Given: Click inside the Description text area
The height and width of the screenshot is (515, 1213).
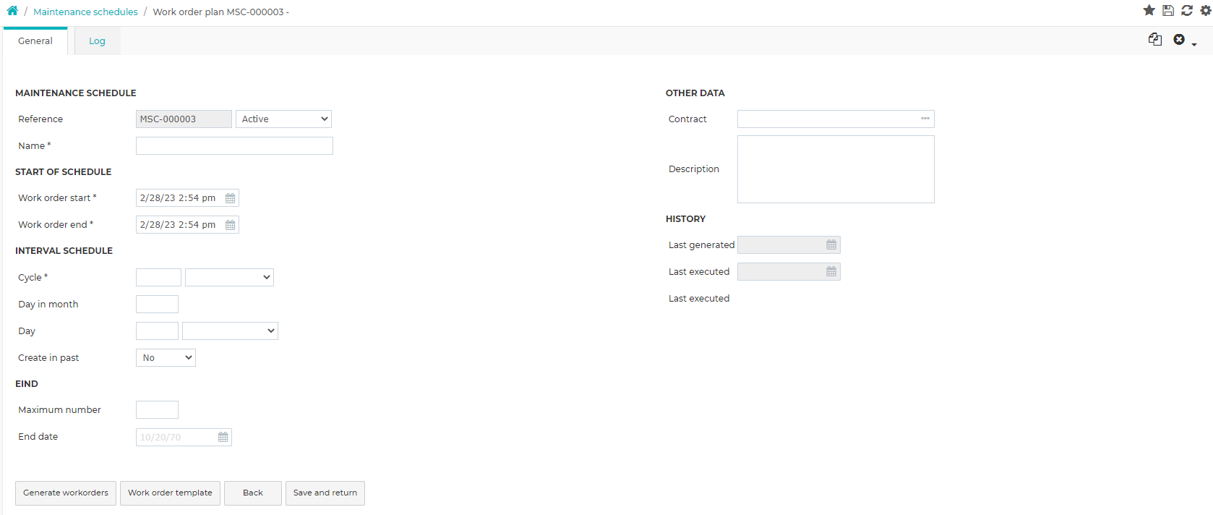Looking at the screenshot, I should pos(836,169).
